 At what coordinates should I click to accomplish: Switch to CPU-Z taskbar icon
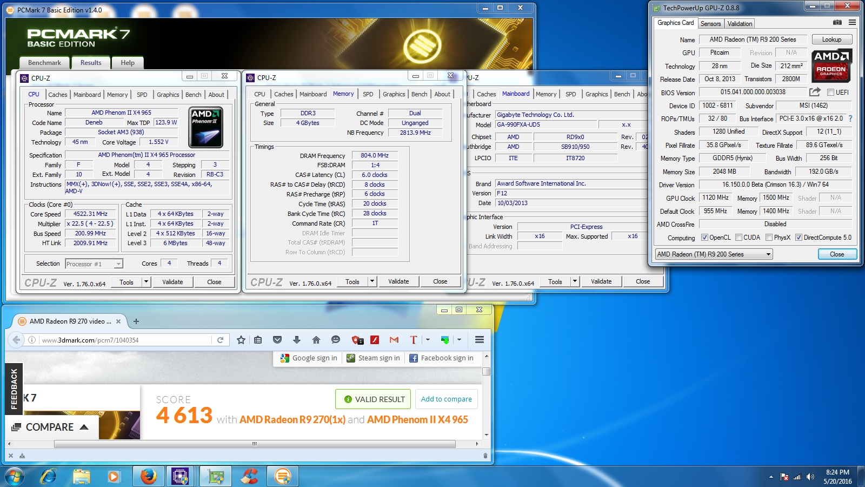[x=180, y=477]
